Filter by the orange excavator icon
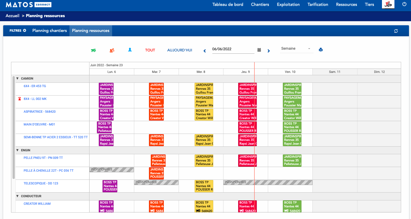Screen dimensions: 411x219 tap(112, 50)
